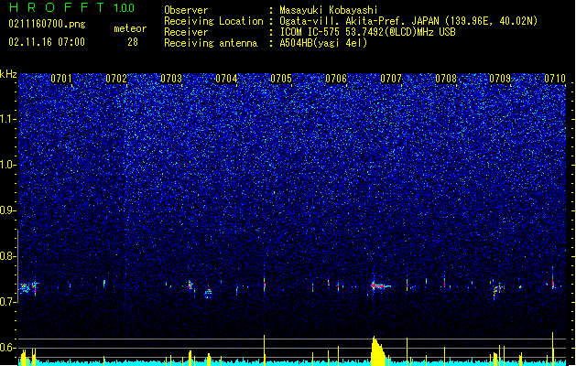
Task: Click the long meteor echo after 0707
Action: pos(381,286)
